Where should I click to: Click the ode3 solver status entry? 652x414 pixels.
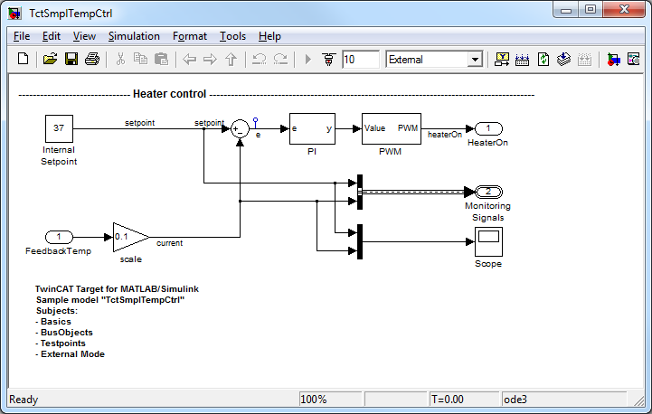click(564, 400)
